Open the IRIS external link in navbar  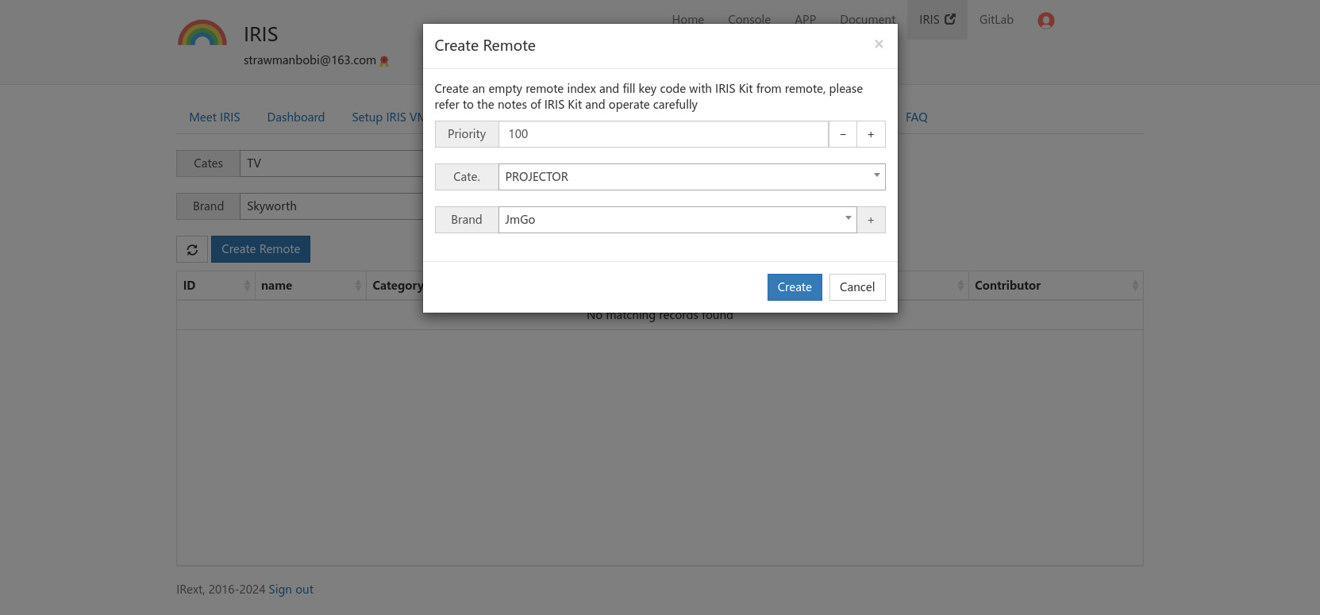click(x=937, y=20)
